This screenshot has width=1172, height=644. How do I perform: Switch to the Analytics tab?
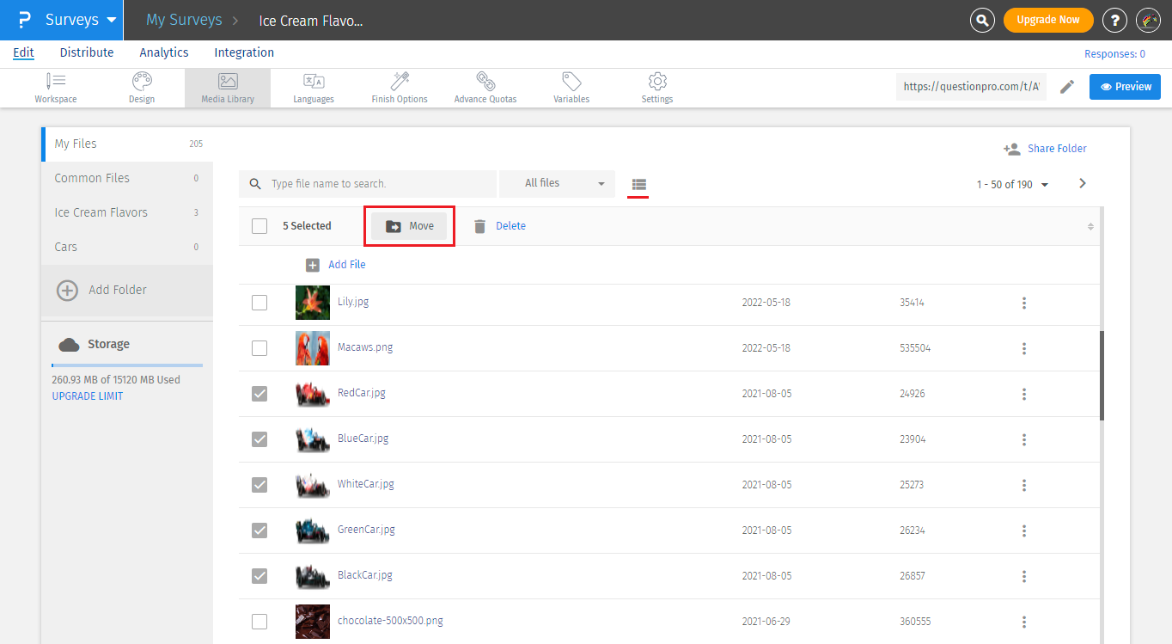click(164, 52)
